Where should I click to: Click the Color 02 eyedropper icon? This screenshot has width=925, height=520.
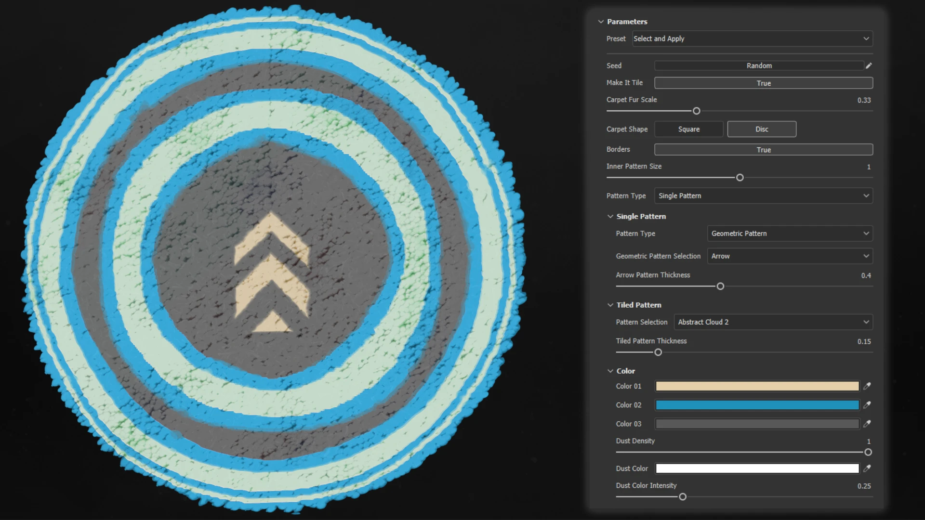tap(867, 405)
